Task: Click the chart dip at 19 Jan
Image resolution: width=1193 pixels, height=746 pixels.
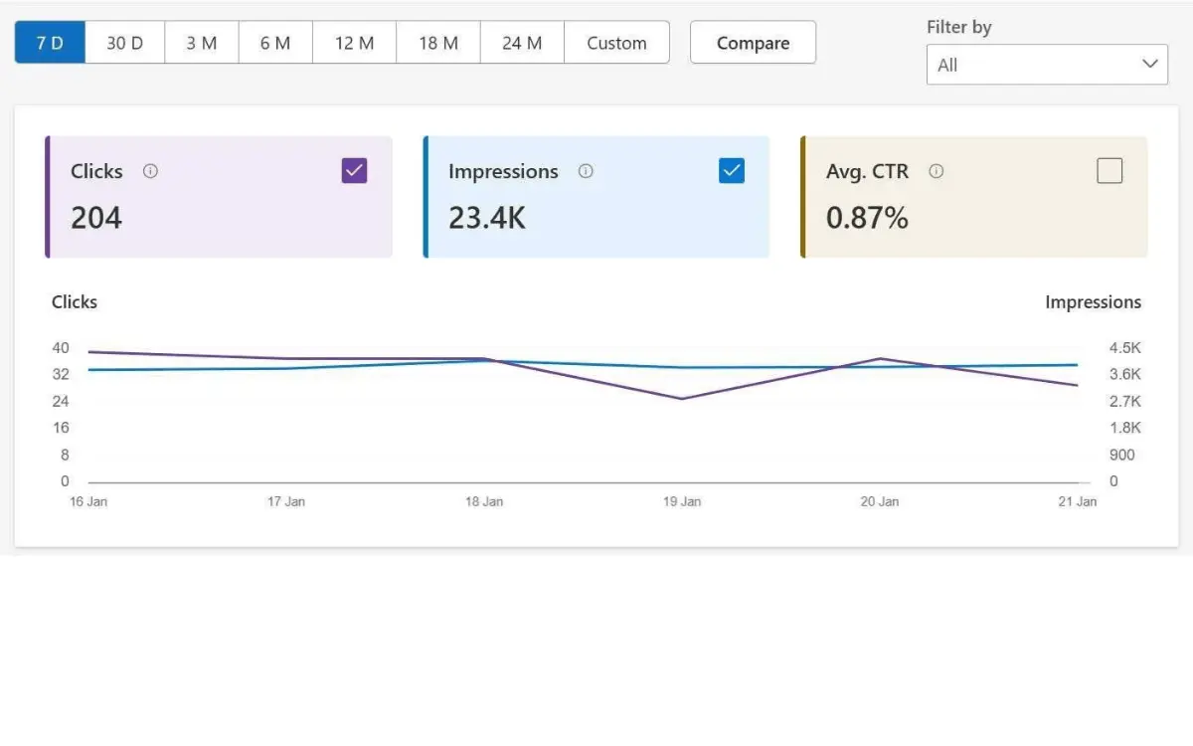Action: click(x=681, y=398)
